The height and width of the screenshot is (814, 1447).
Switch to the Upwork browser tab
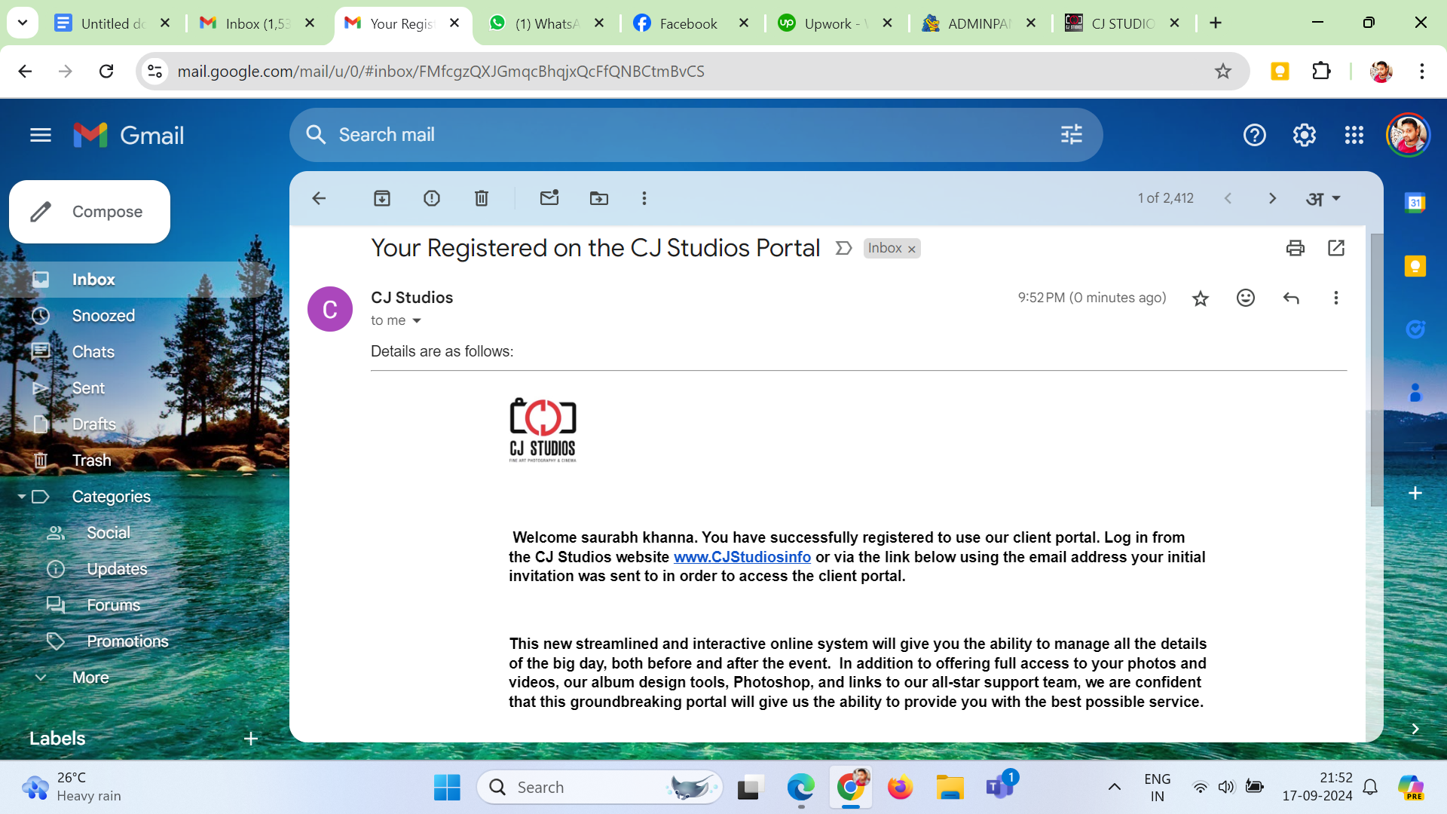click(x=836, y=23)
